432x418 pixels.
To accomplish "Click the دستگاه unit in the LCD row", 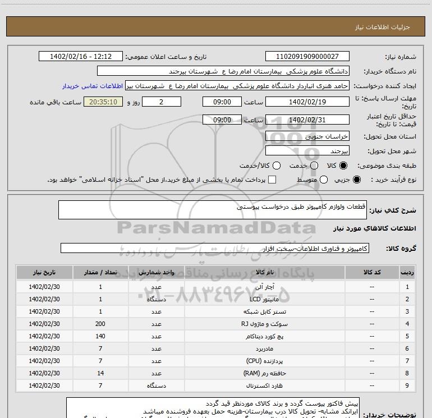I will coord(156,300).
